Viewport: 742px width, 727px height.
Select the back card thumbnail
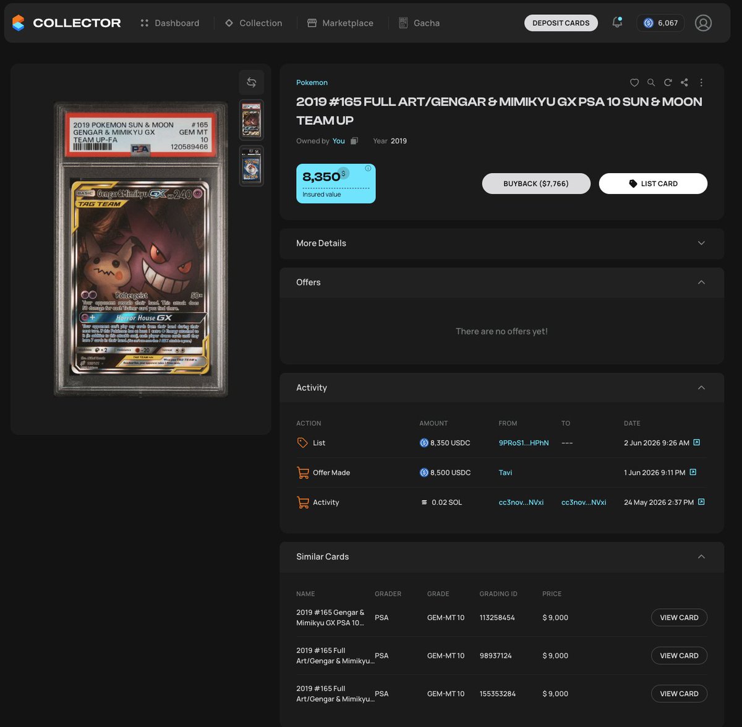click(x=252, y=166)
